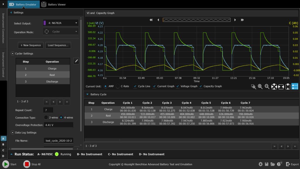Expand the Run Status bar arrow
Screen dimensions: 300x169
click(11, 154)
